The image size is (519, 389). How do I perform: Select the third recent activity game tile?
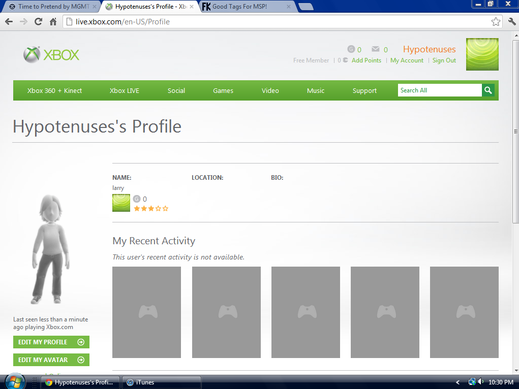point(306,312)
